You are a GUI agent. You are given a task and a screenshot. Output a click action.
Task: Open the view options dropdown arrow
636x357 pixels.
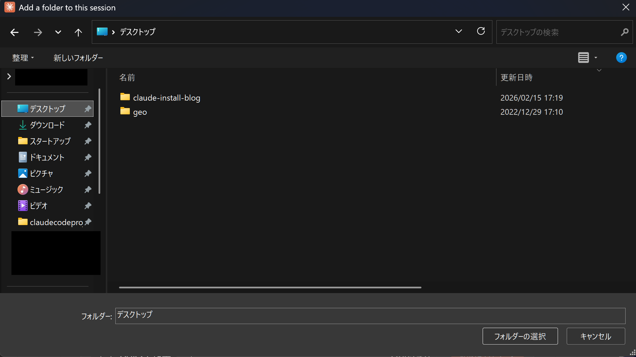coord(596,58)
